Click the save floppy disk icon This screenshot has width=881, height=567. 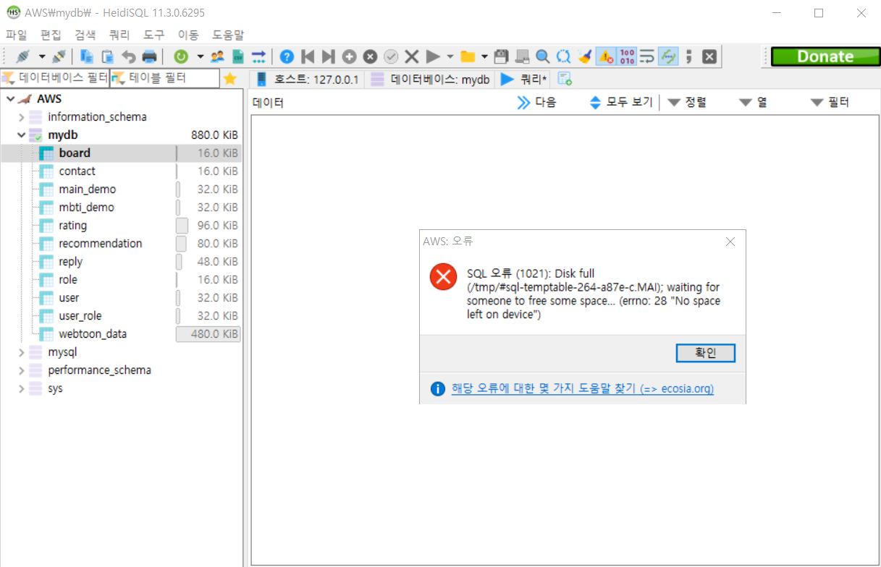pyautogui.click(x=501, y=56)
